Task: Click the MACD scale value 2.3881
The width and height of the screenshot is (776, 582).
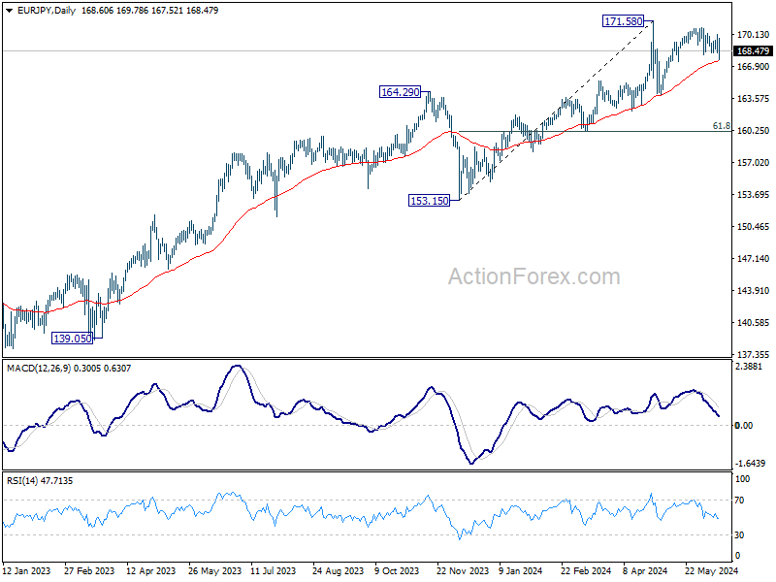Action: (750, 367)
